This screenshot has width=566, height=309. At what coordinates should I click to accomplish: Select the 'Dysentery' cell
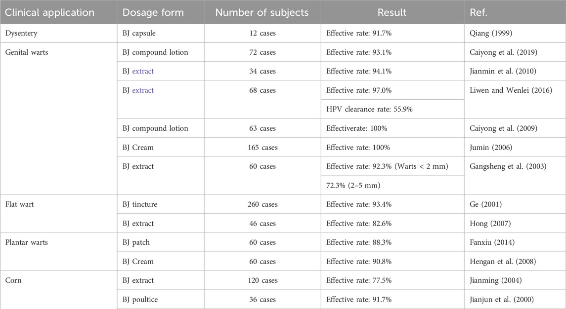(21, 33)
